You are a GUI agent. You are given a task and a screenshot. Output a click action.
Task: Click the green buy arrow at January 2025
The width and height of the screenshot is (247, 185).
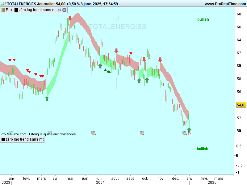189,130
